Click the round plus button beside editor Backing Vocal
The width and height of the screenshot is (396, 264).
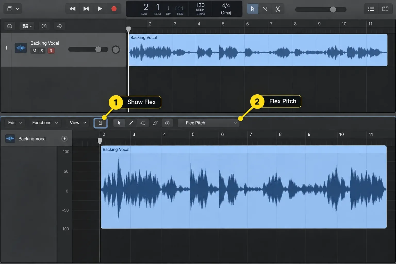tap(64, 139)
